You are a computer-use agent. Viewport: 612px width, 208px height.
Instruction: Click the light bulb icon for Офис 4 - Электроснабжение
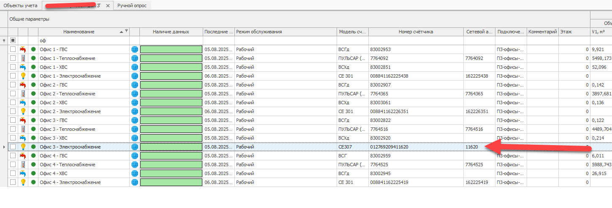tap(23, 182)
